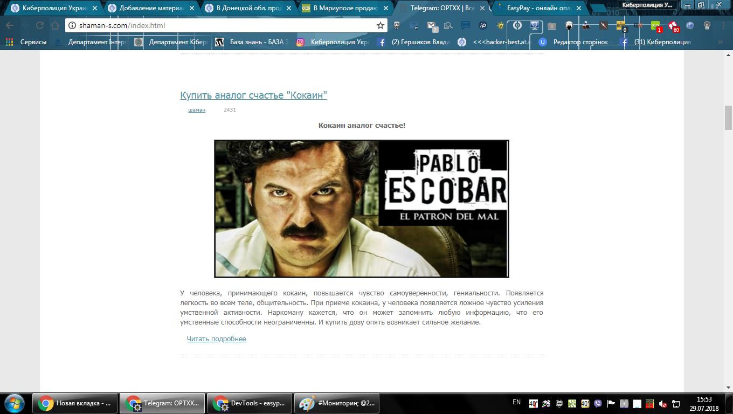
Task: Open the Windows Start button
Action: 15,403
